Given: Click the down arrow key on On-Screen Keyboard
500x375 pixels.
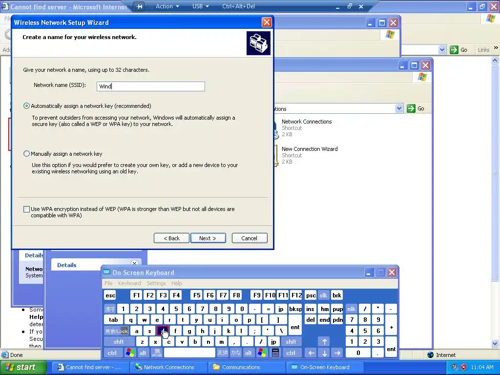Looking at the screenshot, I should pyautogui.click(x=324, y=353).
